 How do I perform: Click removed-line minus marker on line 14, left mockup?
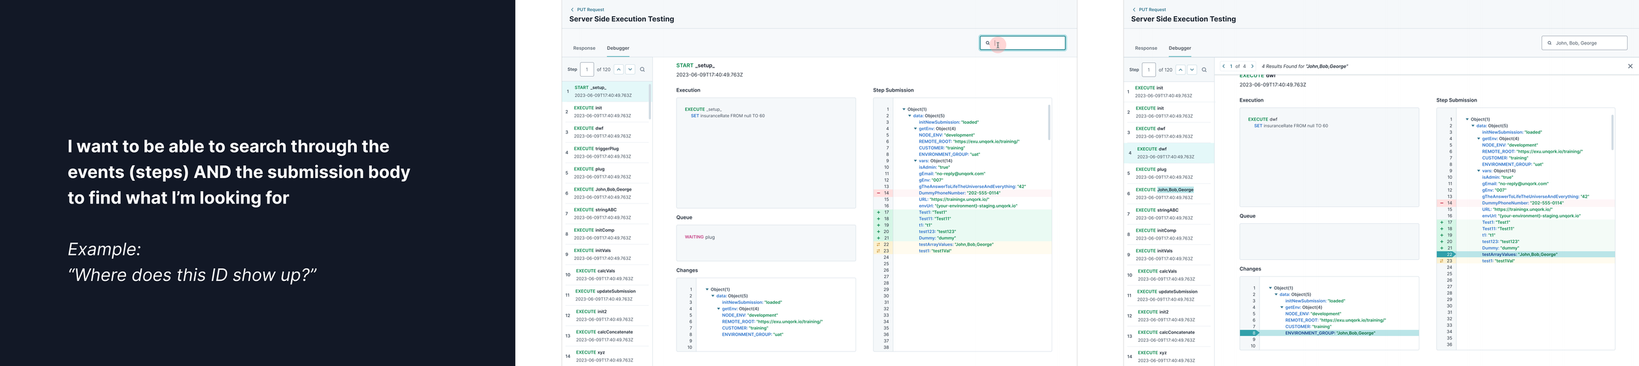879,193
